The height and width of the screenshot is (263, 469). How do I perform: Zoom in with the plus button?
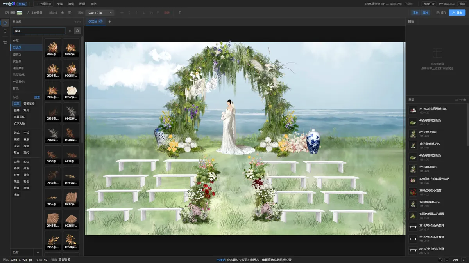pyautogui.click(x=463, y=260)
